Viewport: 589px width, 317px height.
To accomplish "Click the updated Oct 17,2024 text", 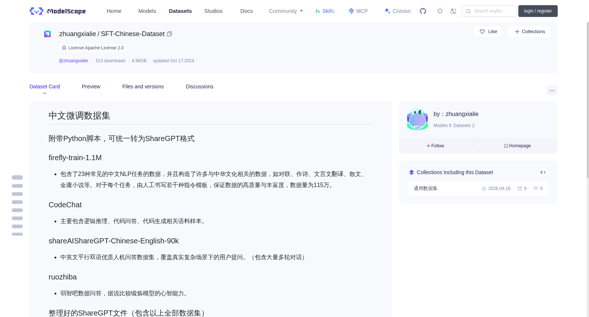I will pyautogui.click(x=173, y=61).
